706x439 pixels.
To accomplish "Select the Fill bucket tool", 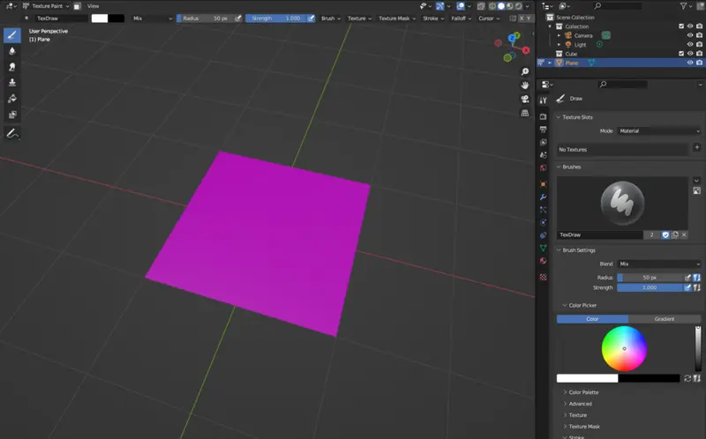I will [12, 99].
